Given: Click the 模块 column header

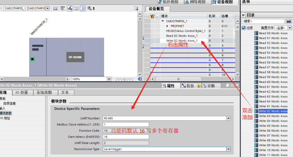Looking at the screenshot, I should pos(184,16).
